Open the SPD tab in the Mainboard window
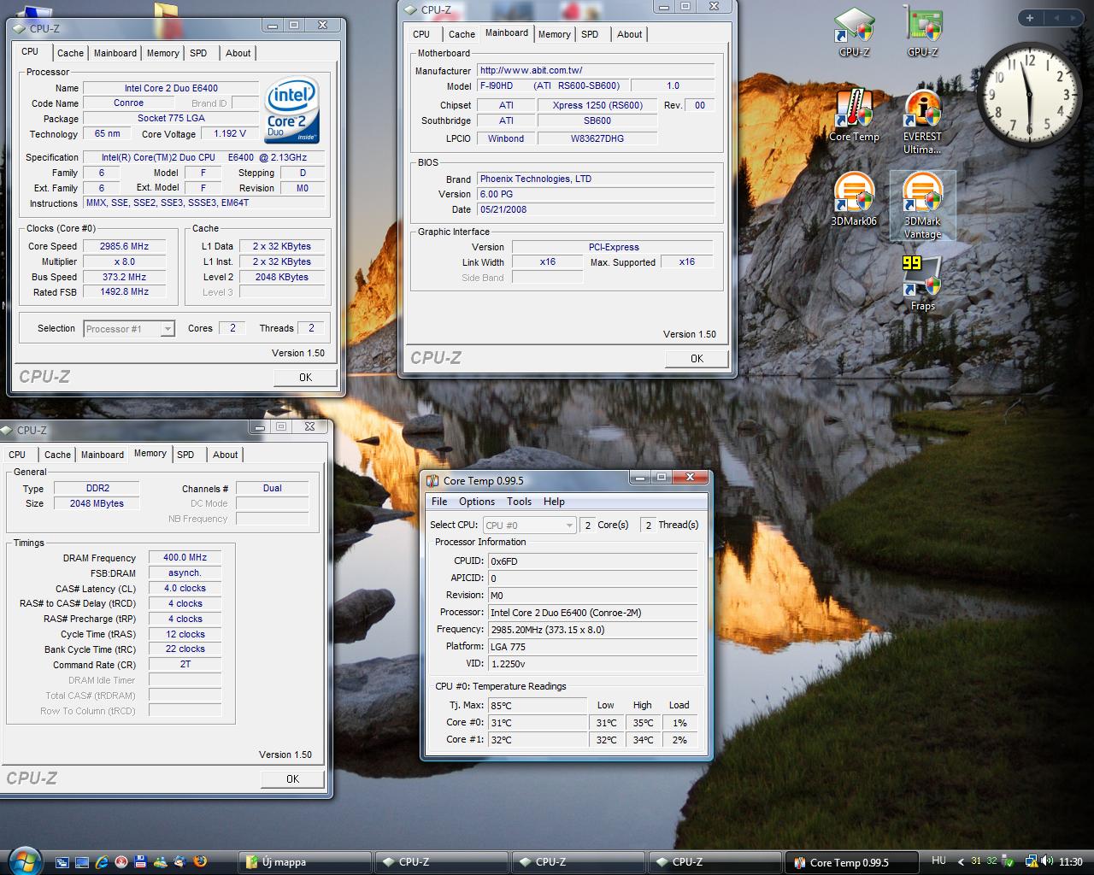The image size is (1094, 875). click(x=590, y=34)
